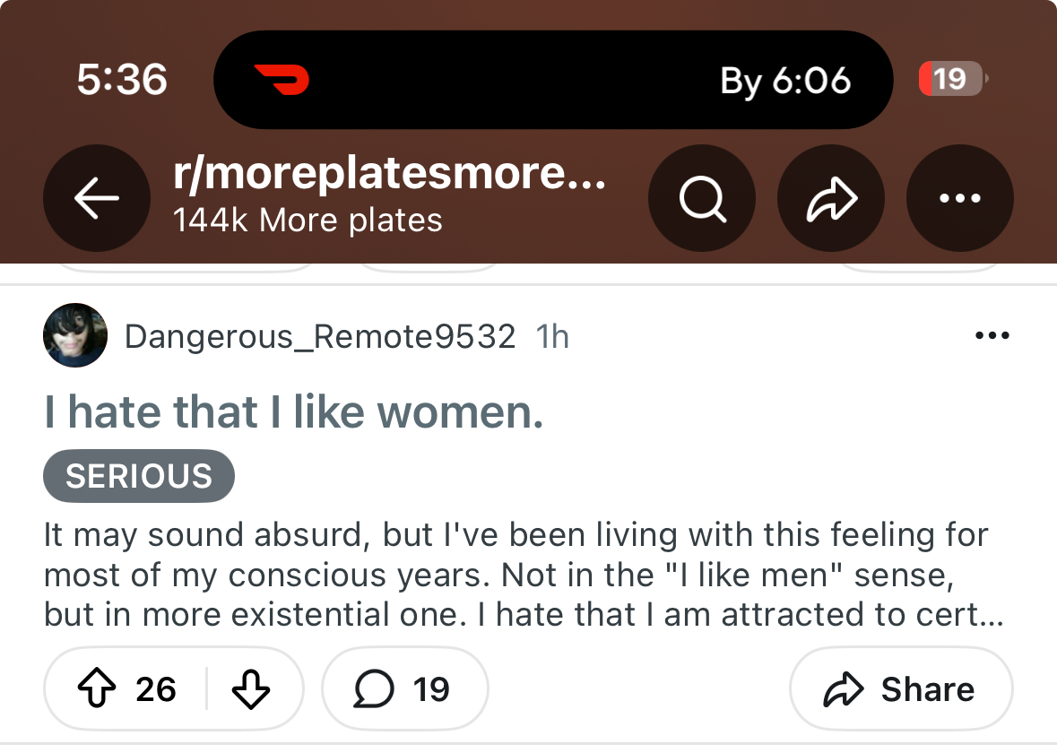The height and width of the screenshot is (753, 1057).
Task: Downvote the post
Action: (250, 689)
